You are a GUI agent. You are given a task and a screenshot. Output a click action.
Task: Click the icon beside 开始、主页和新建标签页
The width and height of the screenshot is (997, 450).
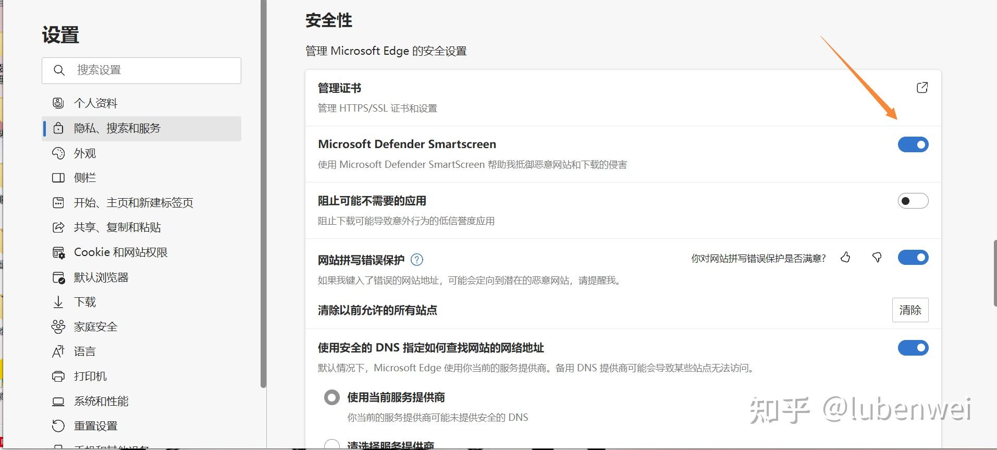coord(58,202)
